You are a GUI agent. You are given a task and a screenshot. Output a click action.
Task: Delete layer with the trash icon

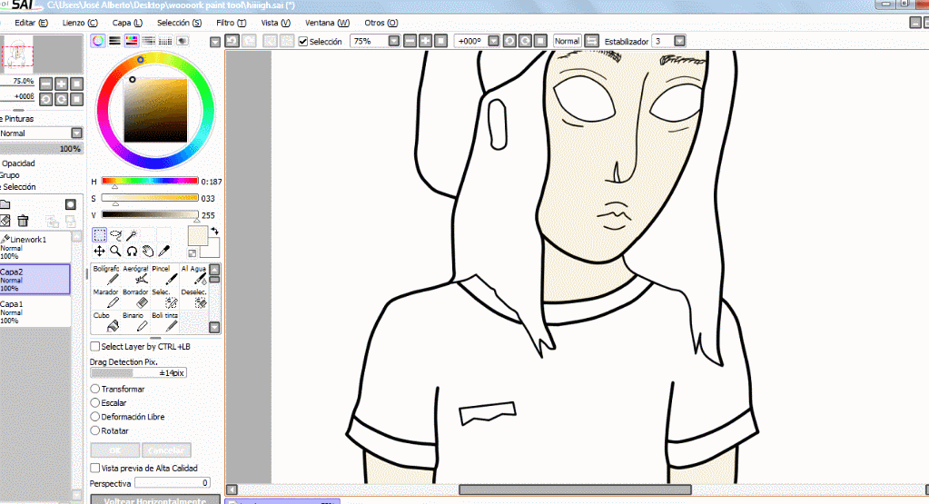pos(23,221)
